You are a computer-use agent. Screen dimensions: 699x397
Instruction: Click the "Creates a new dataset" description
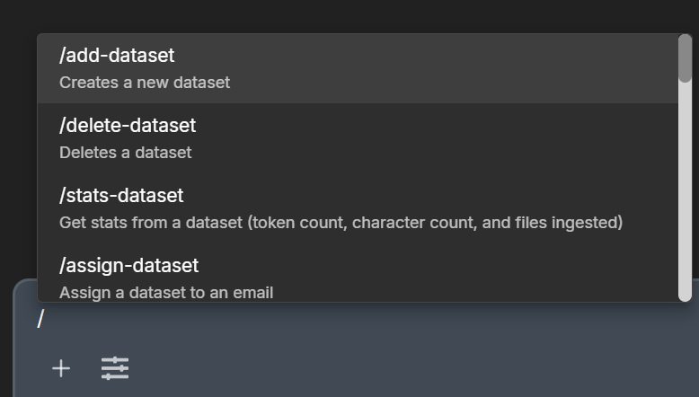click(145, 83)
